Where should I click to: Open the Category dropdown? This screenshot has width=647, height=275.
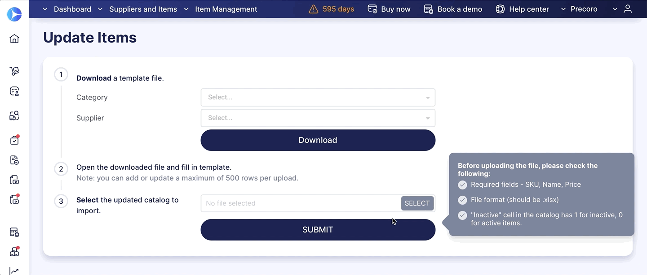[318, 98]
